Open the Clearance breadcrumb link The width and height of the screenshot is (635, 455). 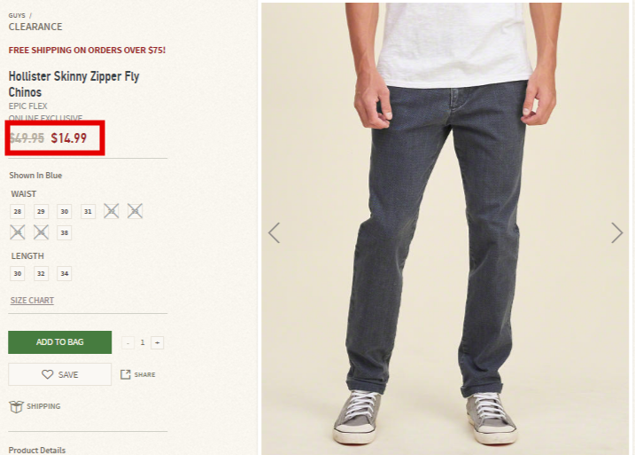coord(35,27)
